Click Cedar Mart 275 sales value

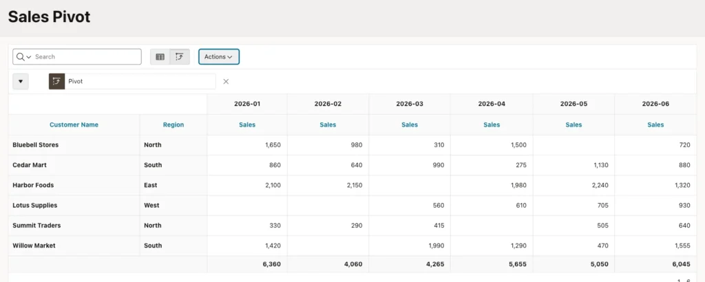tap(520, 165)
